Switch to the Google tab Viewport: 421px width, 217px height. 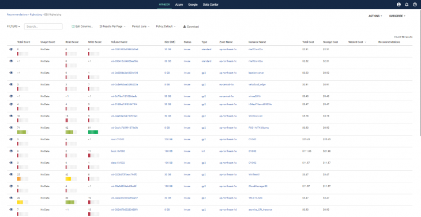pos(193,5)
